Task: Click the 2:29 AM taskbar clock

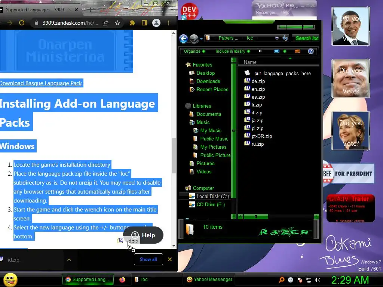Action: [x=350, y=280]
